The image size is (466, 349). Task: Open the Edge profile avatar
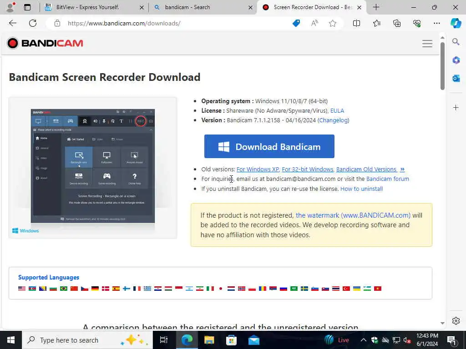coord(11,7)
